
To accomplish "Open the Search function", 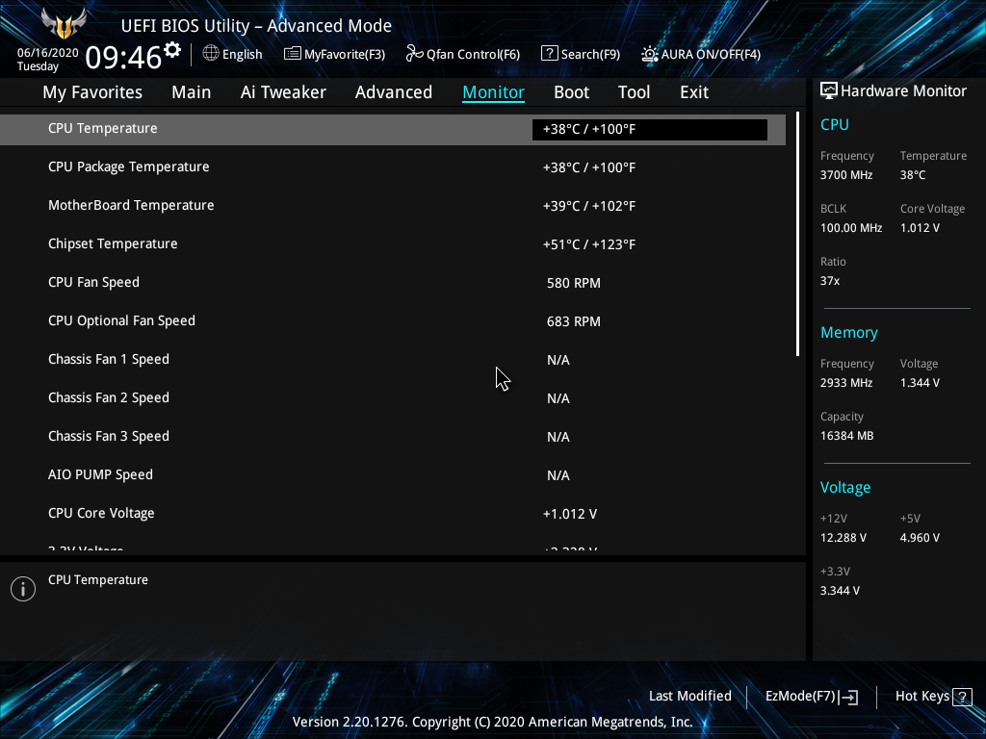I will pyautogui.click(x=581, y=54).
